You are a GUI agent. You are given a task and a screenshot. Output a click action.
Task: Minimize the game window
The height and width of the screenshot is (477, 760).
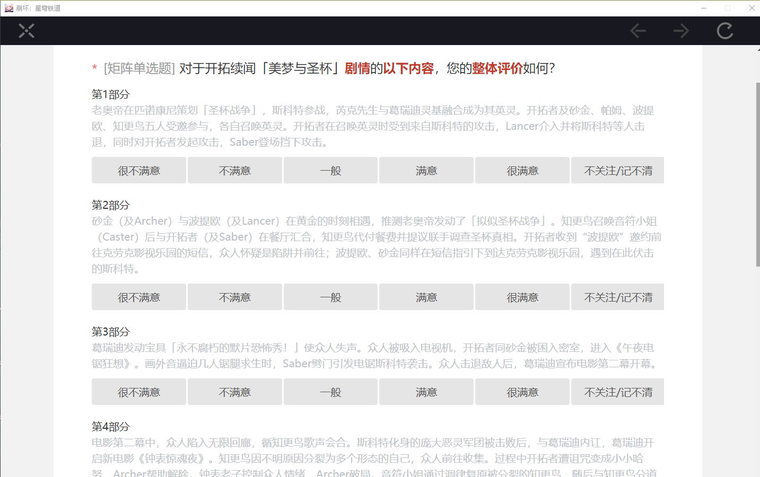[704, 8]
